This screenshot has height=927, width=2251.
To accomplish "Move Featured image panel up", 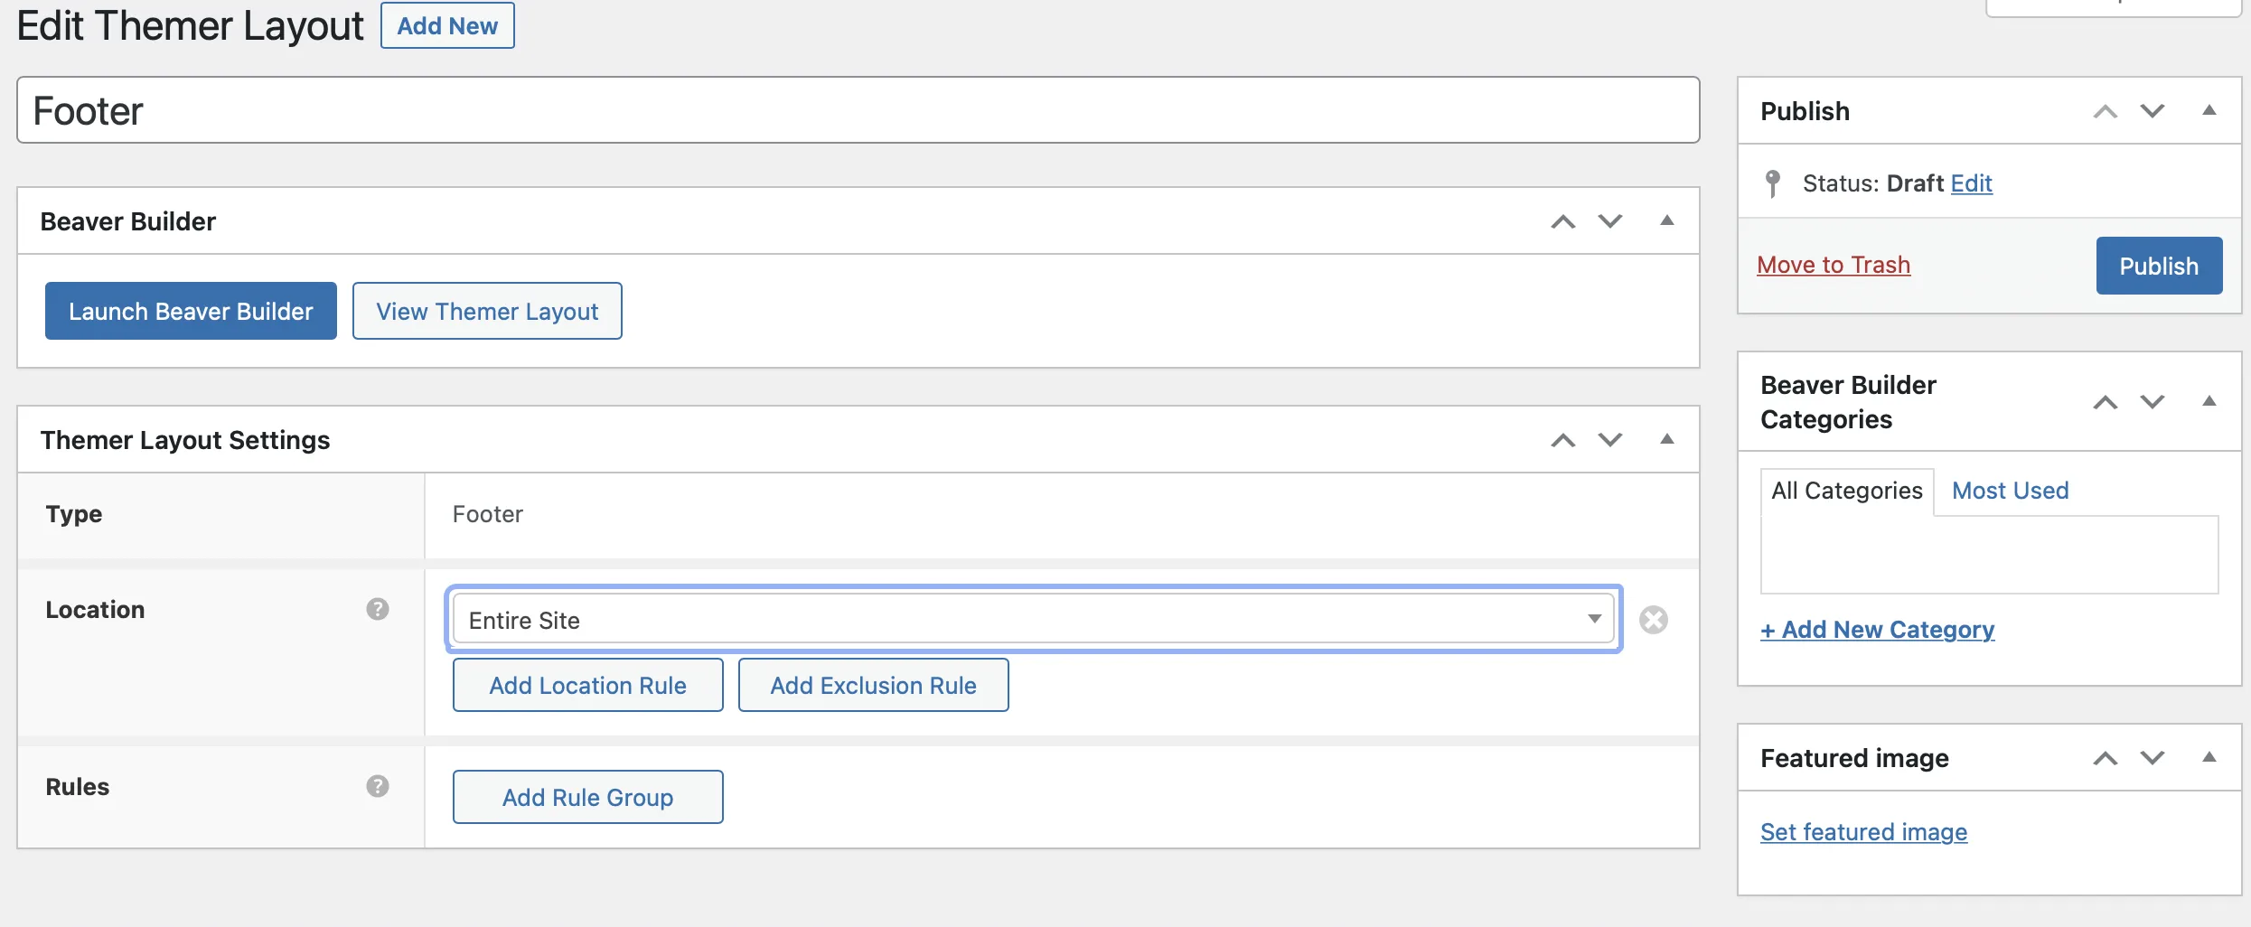I will pyautogui.click(x=2105, y=758).
